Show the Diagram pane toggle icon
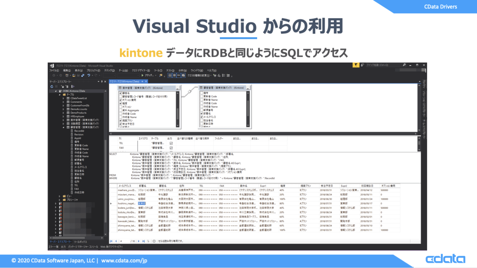The width and height of the screenshot is (477, 268). coord(170,75)
